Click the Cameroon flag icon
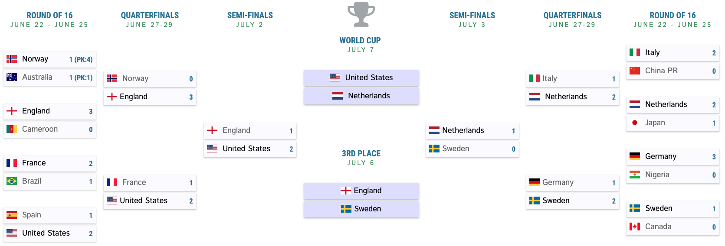725x246 pixels. [12, 129]
